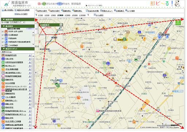The height and width of the screenshot is (132, 187).
Task: Close the 広域図表示 overview window
Action: [x=61, y=25]
